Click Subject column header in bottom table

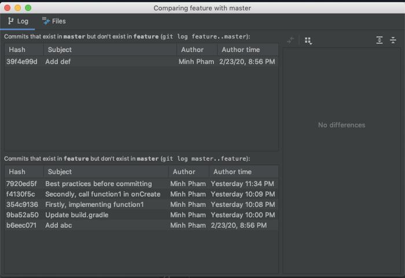tap(60, 172)
